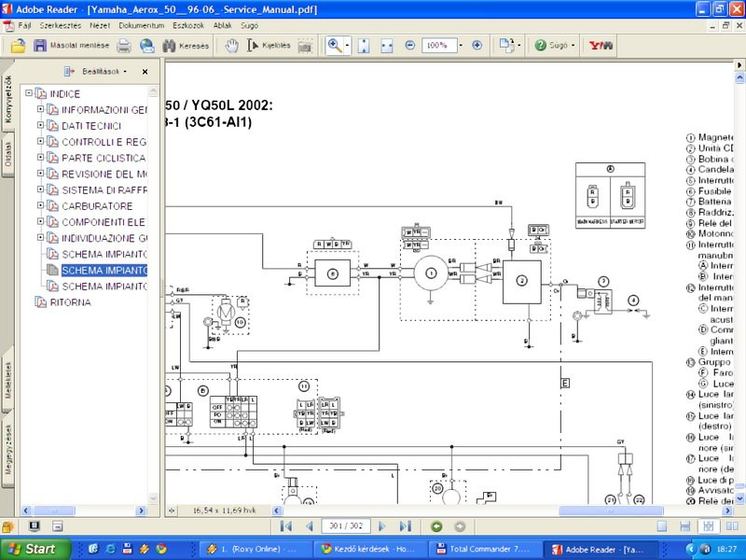The width and height of the screenshot is (746, 560).
Task: Open the Fájl menu
Action: click(24, 25)
